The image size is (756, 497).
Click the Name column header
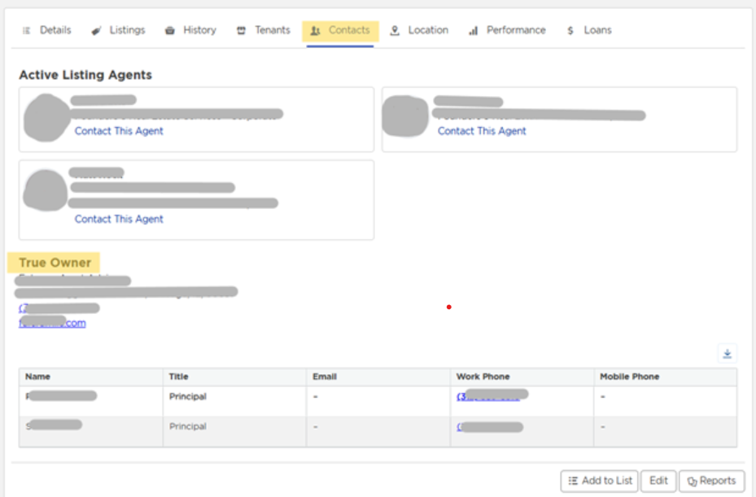click(x=37, y=377)
